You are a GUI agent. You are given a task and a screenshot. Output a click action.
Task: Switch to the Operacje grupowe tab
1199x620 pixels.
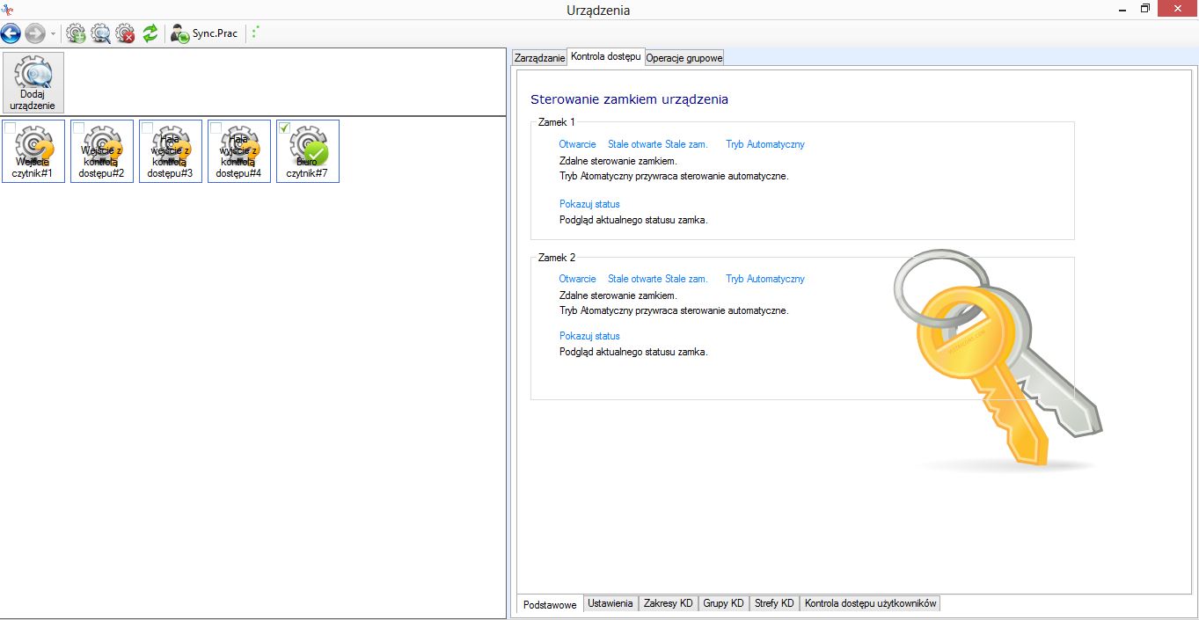point(684,58)
